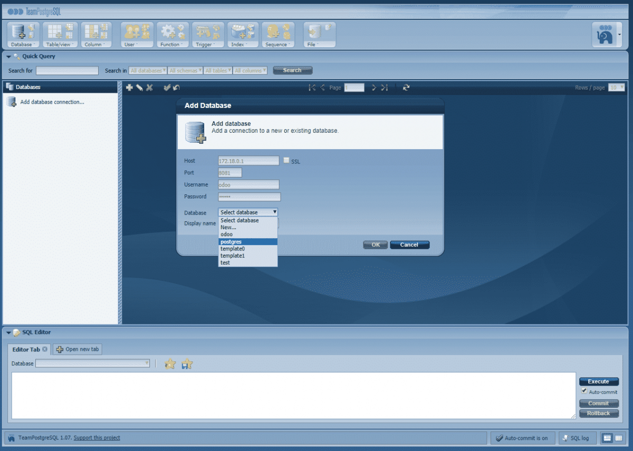This screenshot has height=451, width=633.
Task: Collapse the Quick Query panel
Action: click(x=8, y=56)
